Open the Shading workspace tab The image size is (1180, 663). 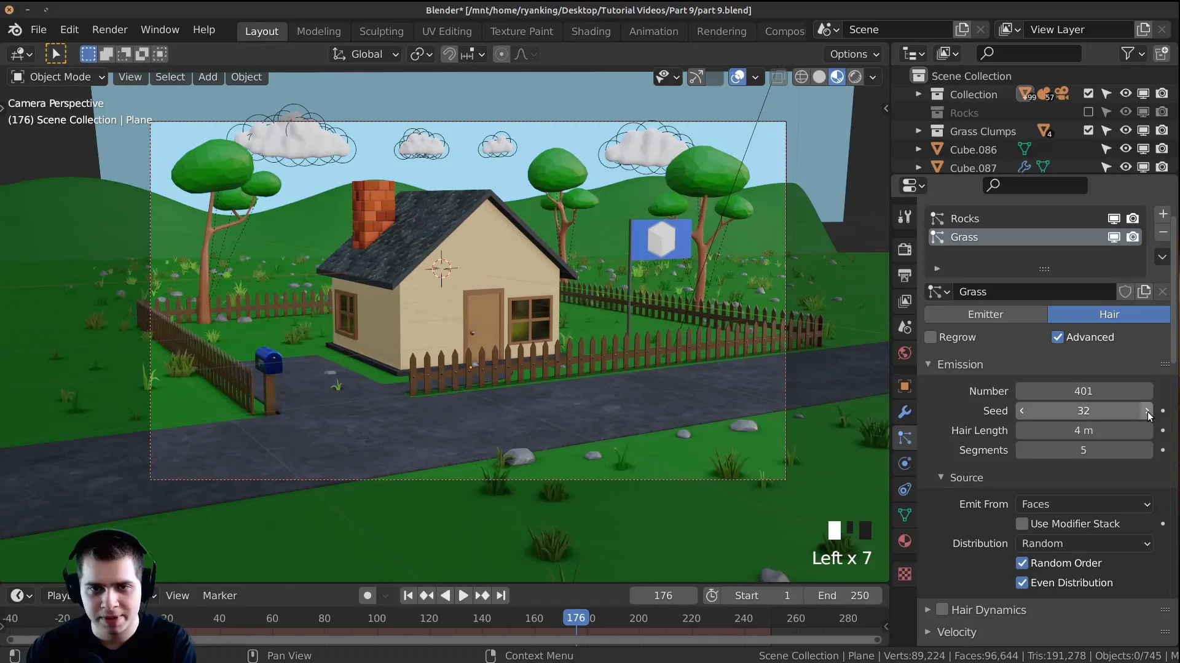[x=591, y=30]
